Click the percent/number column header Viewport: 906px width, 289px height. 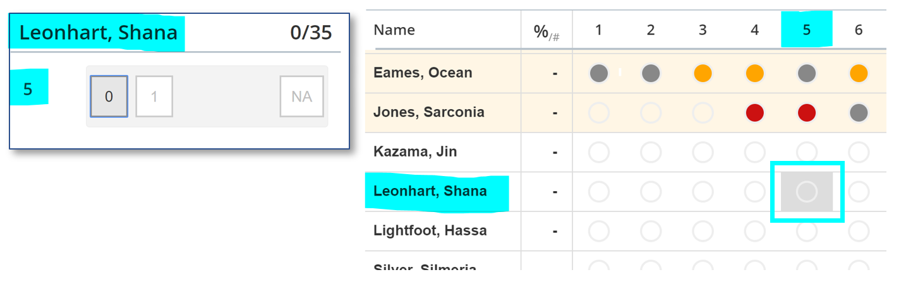pos(547,32)
